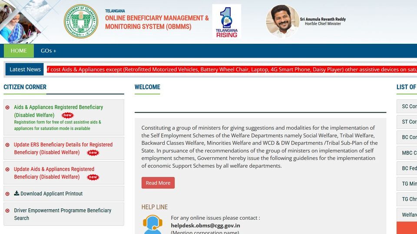The image size is (417, 234).
Task: Click the welcome paragraph about Self Employment Schemes
Action: click(260, 147)
